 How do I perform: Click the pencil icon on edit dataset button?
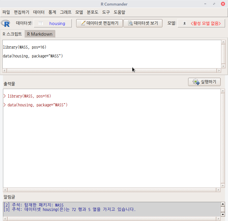83,23
